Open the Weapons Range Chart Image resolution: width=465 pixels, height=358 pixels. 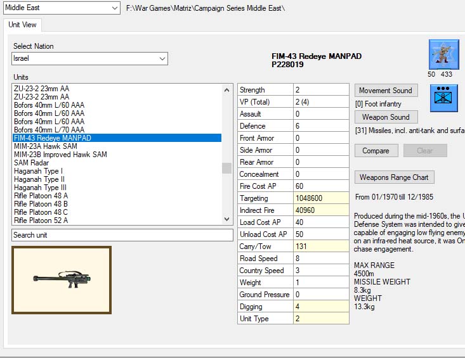395,177
